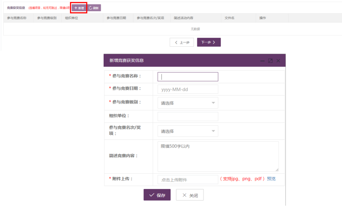Open the 预览 preview link

tap(271, 179)
